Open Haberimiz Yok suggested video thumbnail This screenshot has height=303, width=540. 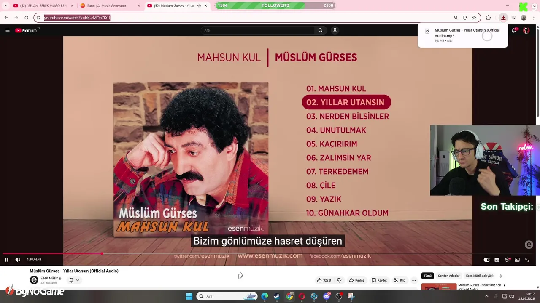click(x=439, y=286)
